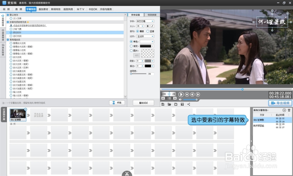Collapse the subtitle list side panel arrow

(251, 141)
